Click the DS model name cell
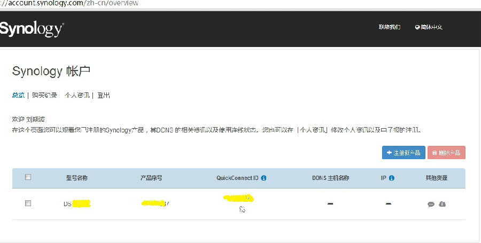 click(77, 203)
